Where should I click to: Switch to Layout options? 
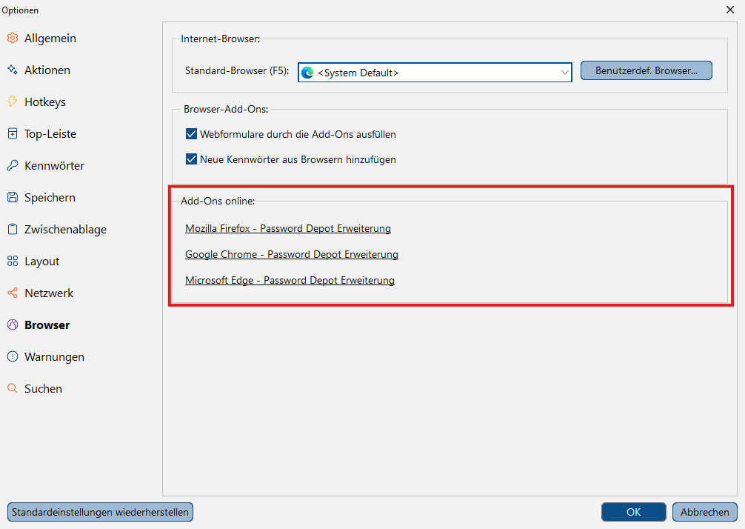coord(41,261)
